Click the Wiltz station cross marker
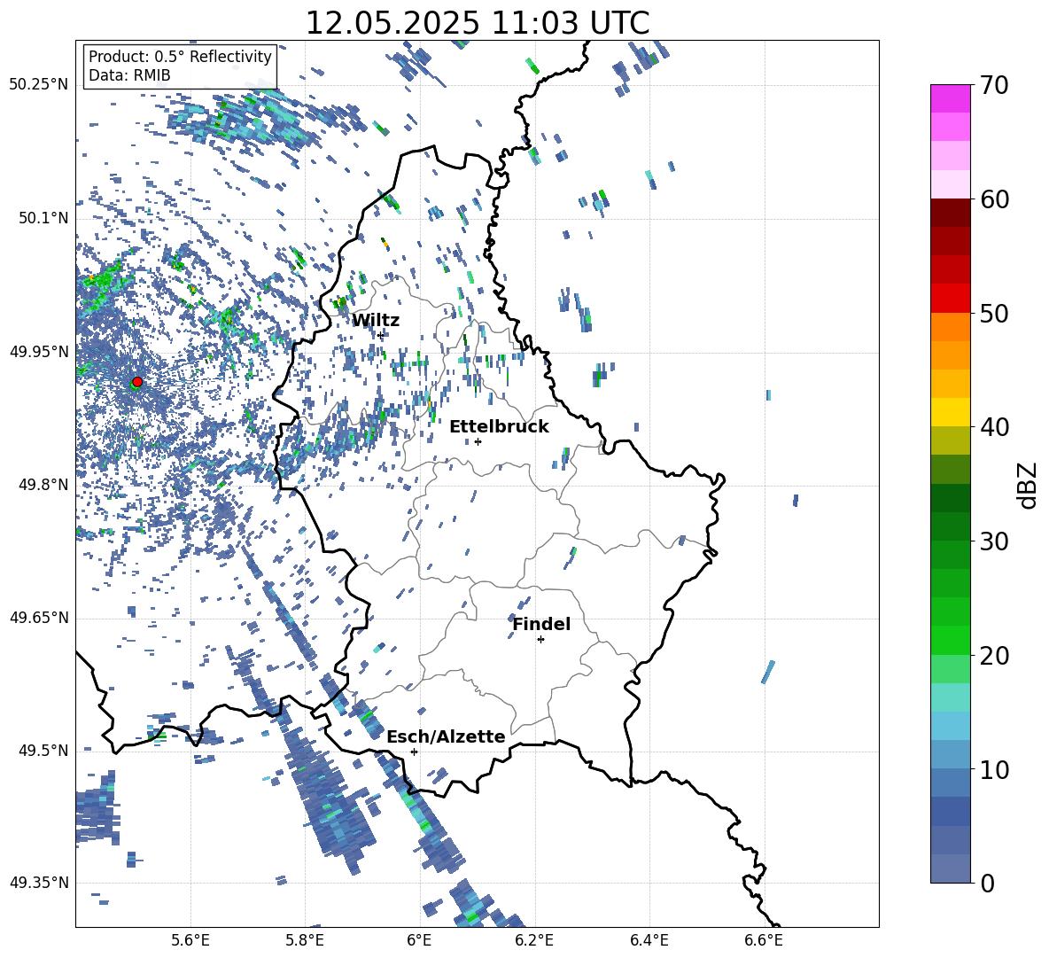 [381, 335]
